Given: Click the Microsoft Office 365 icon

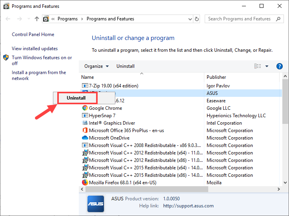Looking at the screenshot, I should (85, 131).
